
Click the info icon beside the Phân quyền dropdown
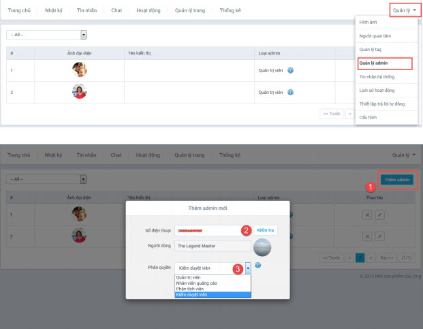(258, 266)
